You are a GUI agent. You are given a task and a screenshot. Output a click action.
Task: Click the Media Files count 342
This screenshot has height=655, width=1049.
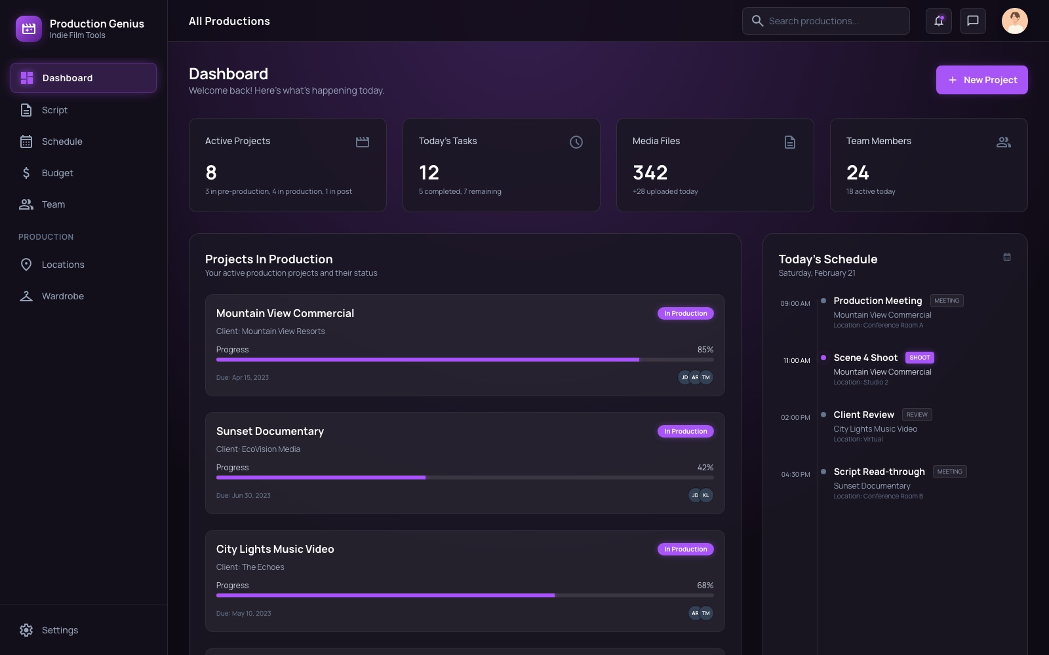tap(650, 172)
